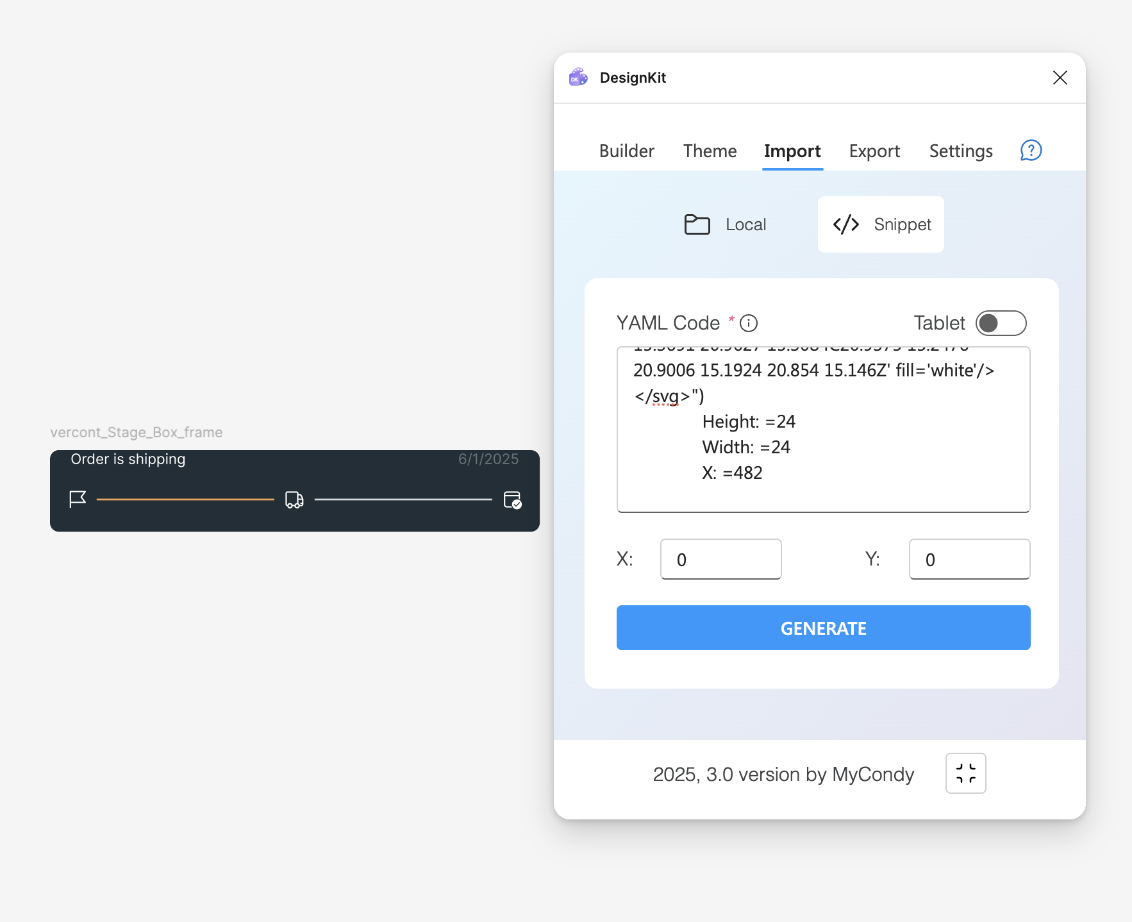Collapse the plugin with the minimize icon
The height and width of the screenshot is (922, 1132).
[965, 773]
